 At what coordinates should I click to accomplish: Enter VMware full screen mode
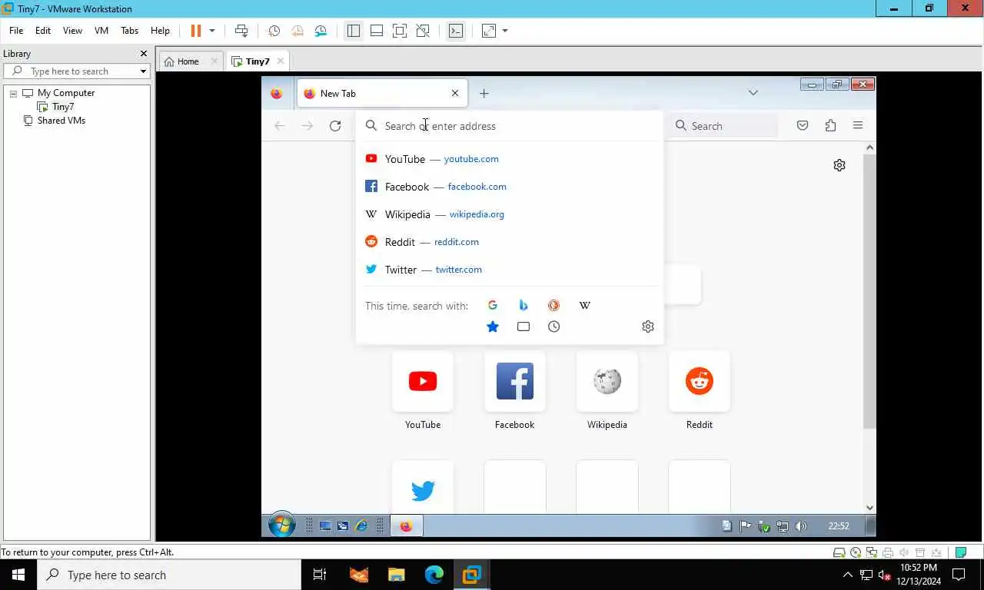[400, 31]
